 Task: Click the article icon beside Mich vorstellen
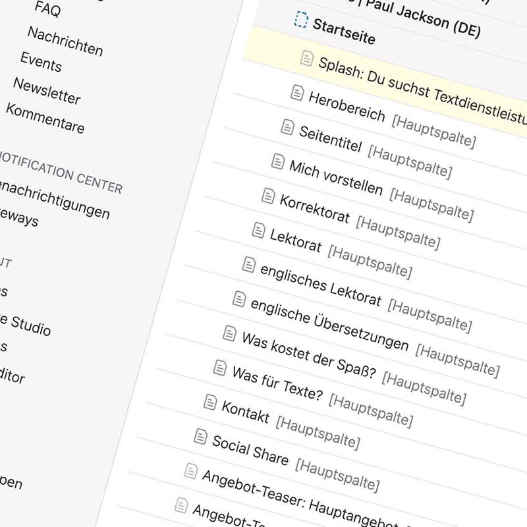point(278,161)
